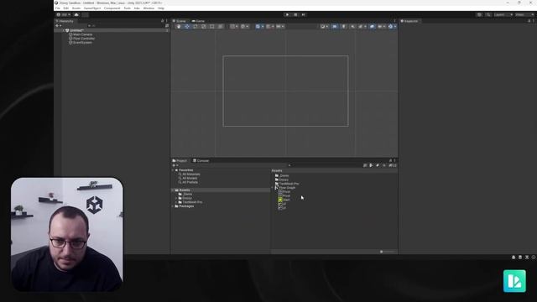This screenshot has height=302, width=537.
Task: Click the global search magnifier icon
Action: 488,15
